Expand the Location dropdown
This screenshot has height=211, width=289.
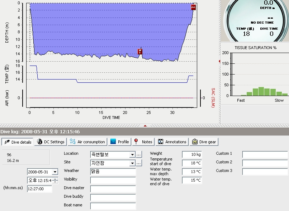132,155
